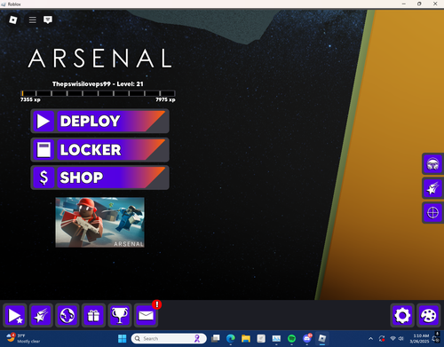Viewport: 444px width, 347px height.
Task: Click the headphones character icon on right edge
Action: pyautogui.click(x=432, y=164)
